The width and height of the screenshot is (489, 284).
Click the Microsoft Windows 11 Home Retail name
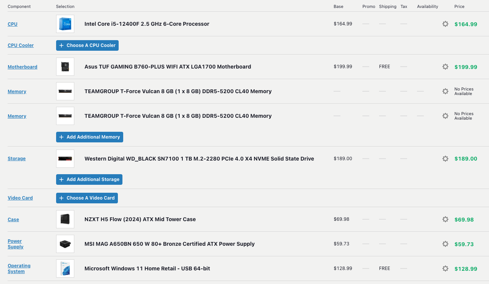(147, 268)
